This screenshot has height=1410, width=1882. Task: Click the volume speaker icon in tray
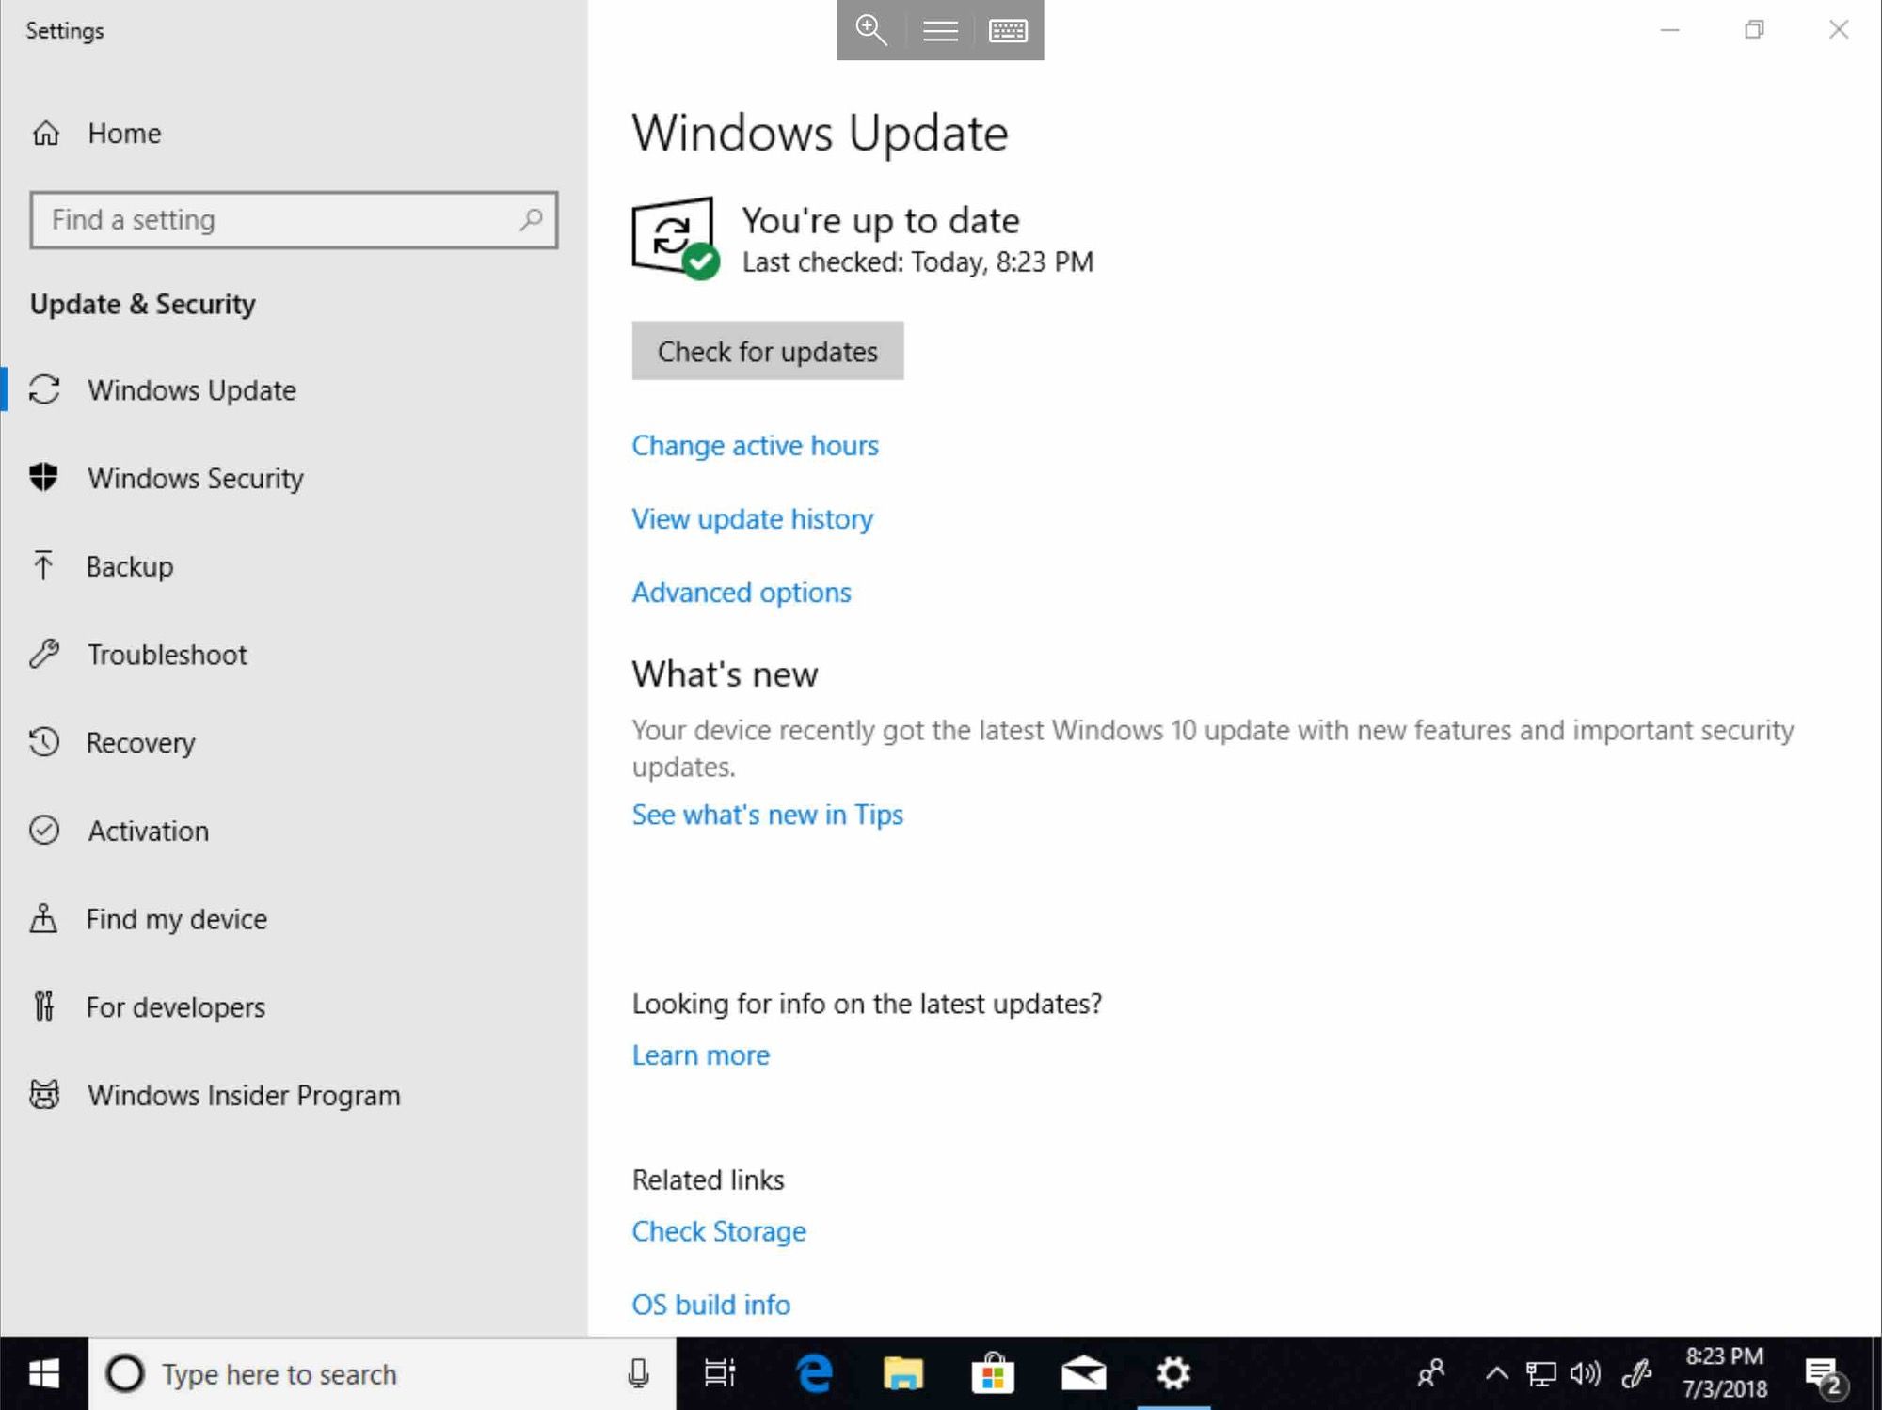pyautogui.click(x=1586, y=1374)
